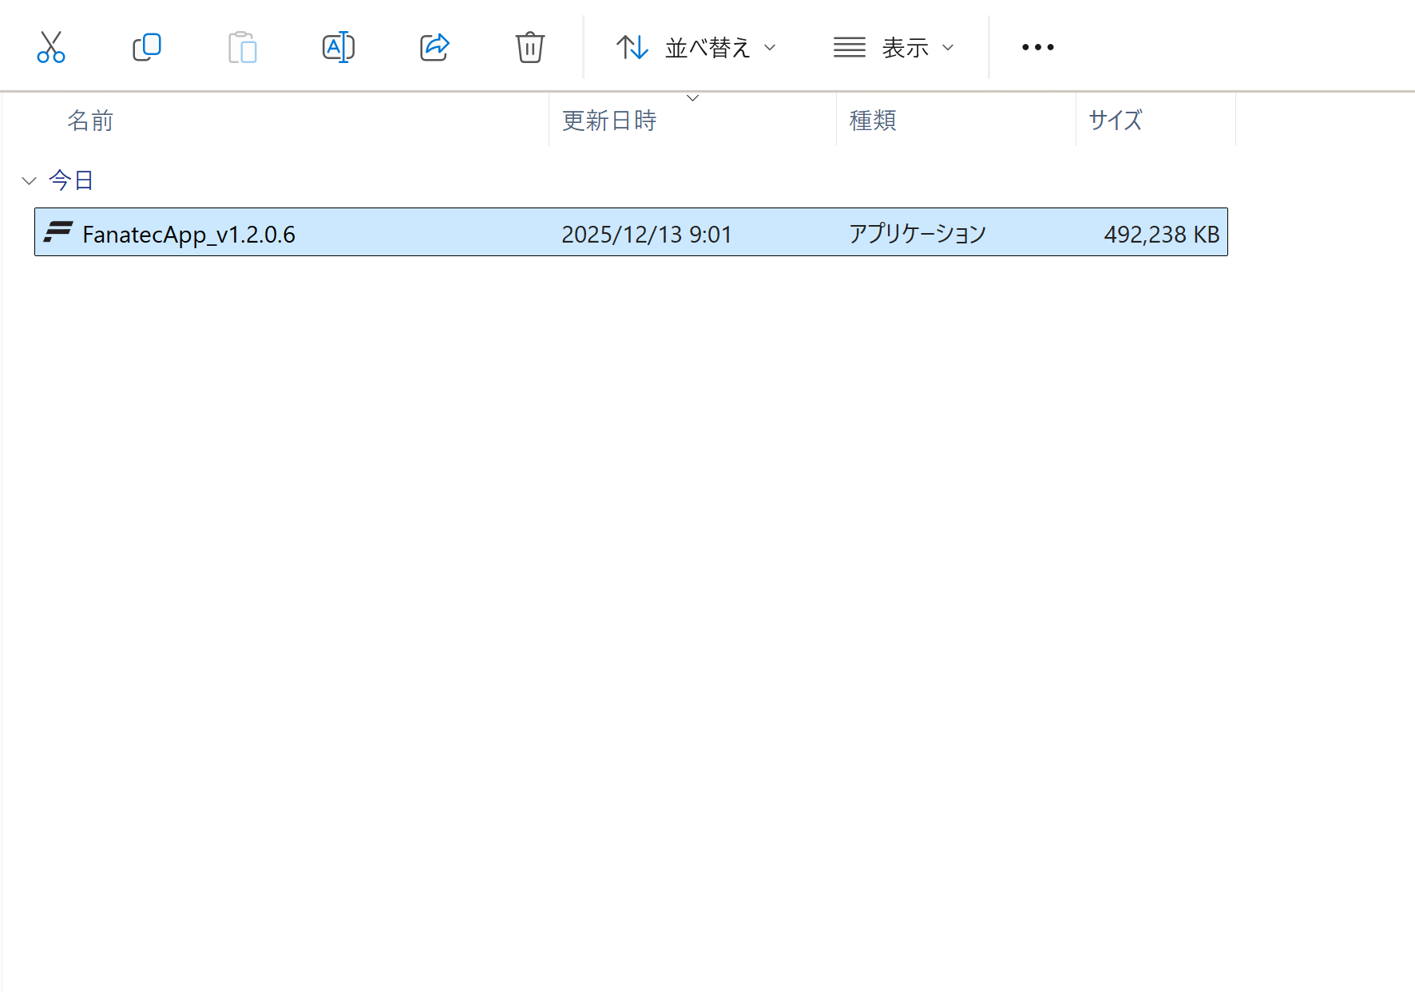Click the Cut scissors icon
This screenshot has width=1415, height=992.
51,47
